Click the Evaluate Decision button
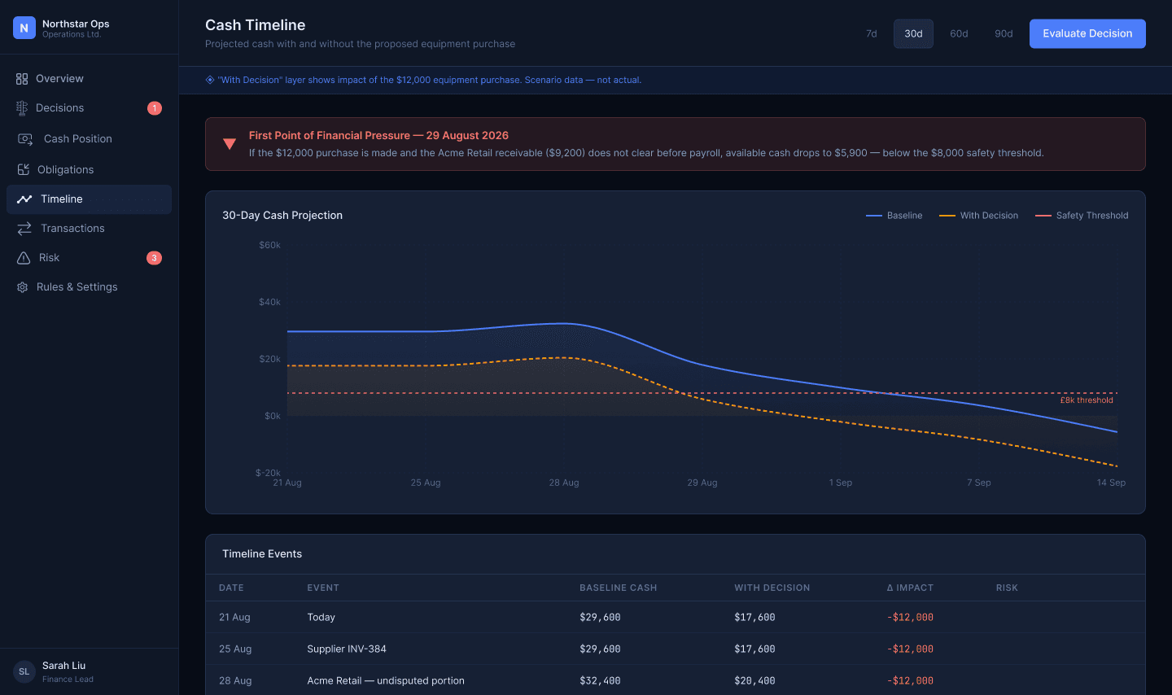The width and height of the screenshot is (1172, 695). pyautogui.click(x=1087, y=34)
